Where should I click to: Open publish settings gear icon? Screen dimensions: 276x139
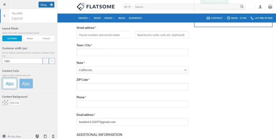point(51,5)
